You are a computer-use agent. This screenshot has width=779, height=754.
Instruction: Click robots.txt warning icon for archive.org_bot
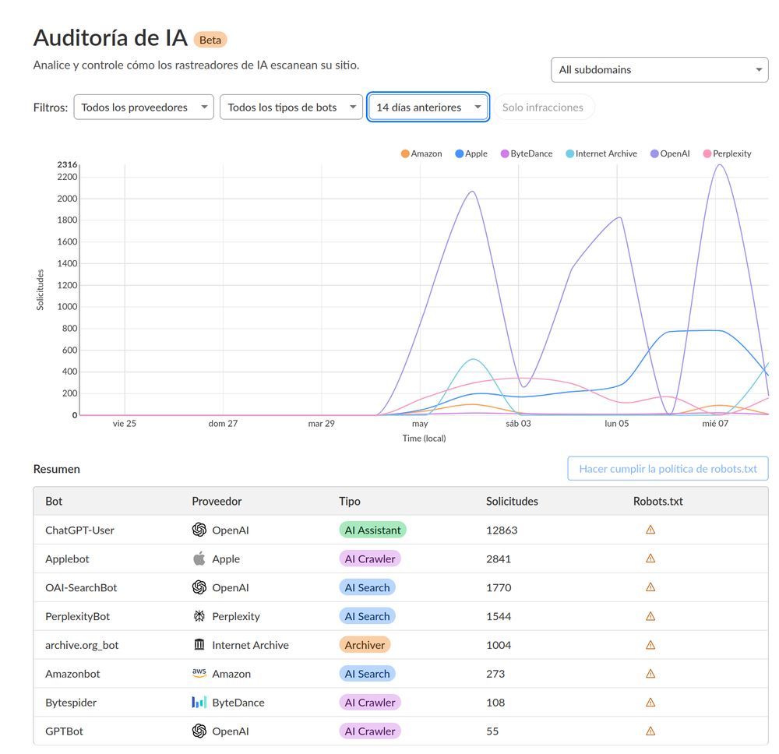pos(650,645)
